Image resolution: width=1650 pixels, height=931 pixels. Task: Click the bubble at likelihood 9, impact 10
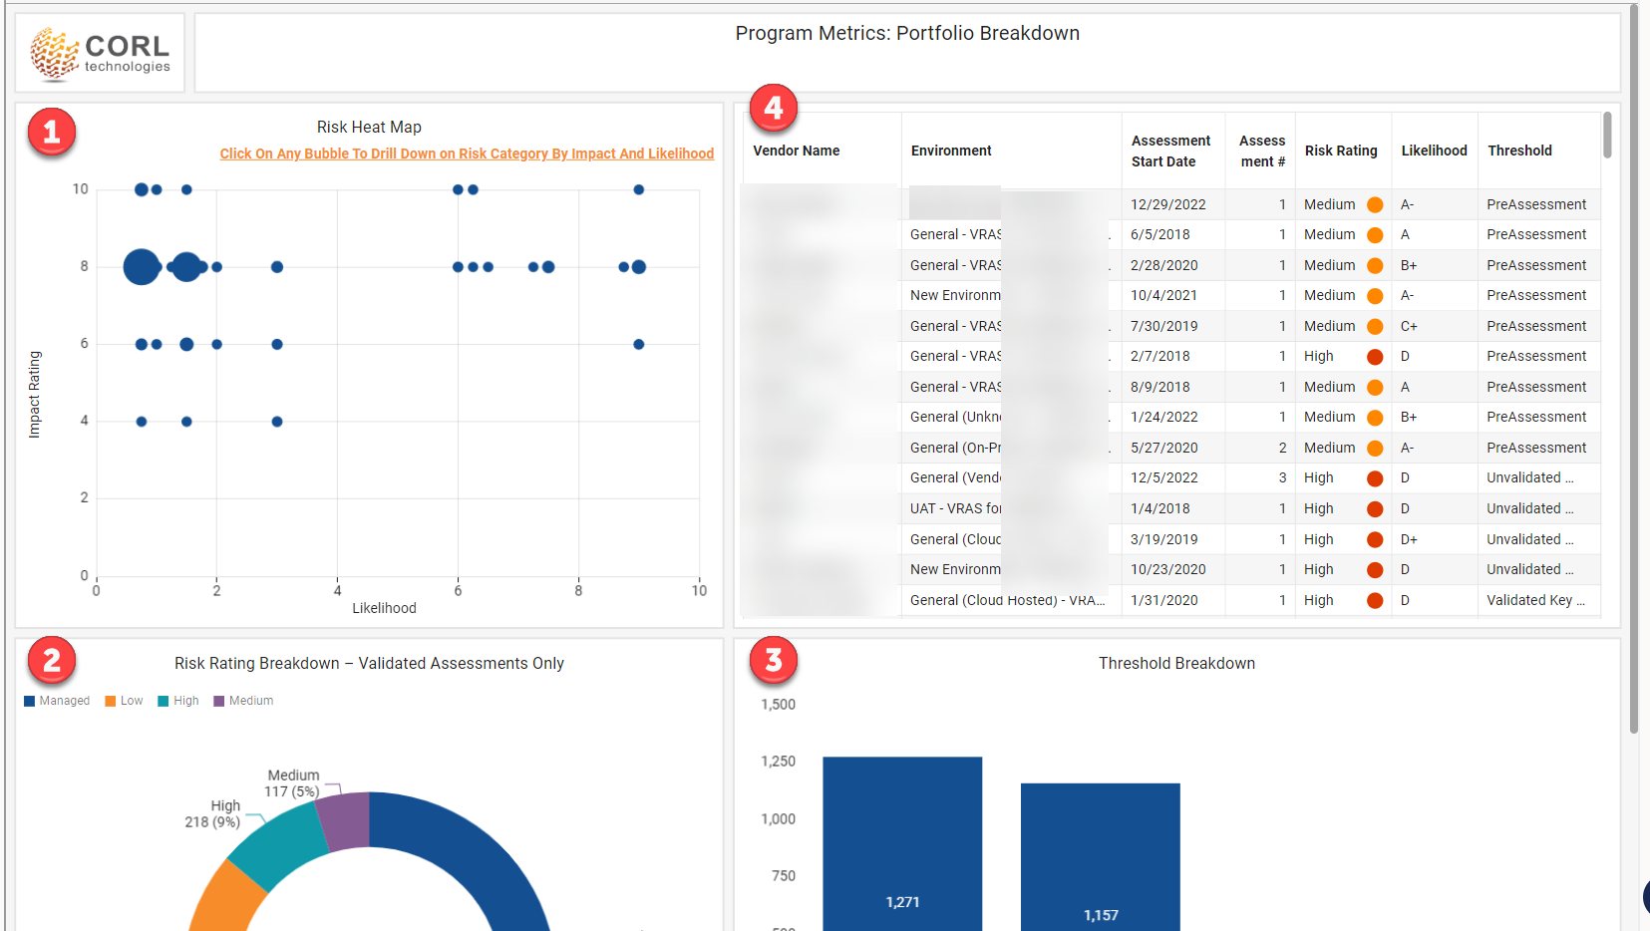[x=639, y=189]
